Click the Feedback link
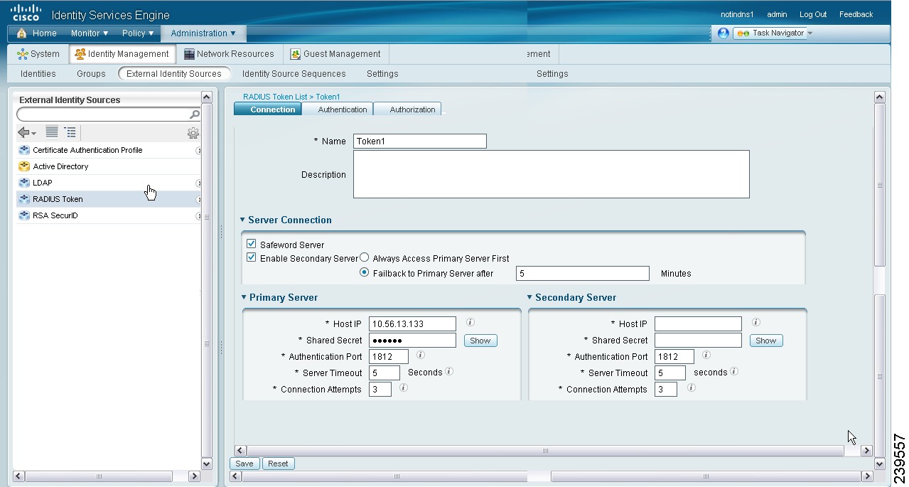The width and height of the screenshot is (909, 487). coord(856,14)
